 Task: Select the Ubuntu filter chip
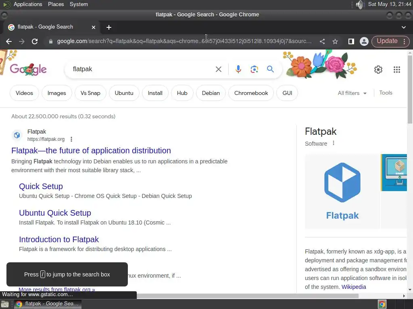click(x=124, y=93)
